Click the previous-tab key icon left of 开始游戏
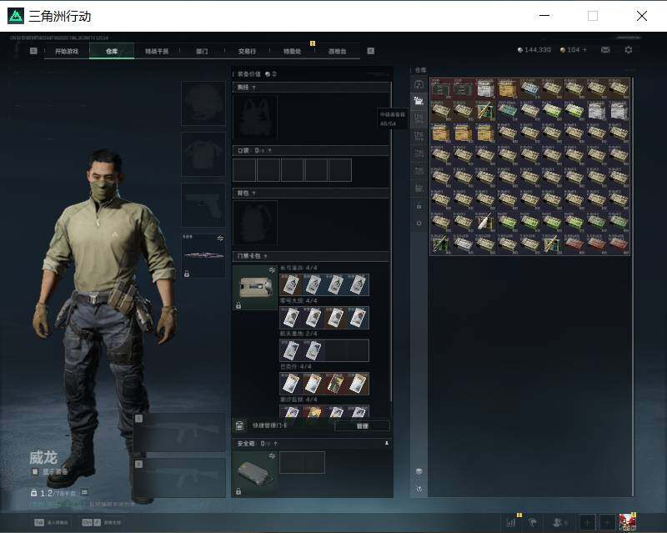This screenshot has height=533, width=667. 33,51
